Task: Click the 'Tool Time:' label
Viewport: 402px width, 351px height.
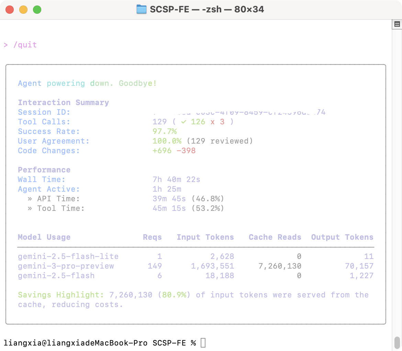Action: [x=61, y=208]
